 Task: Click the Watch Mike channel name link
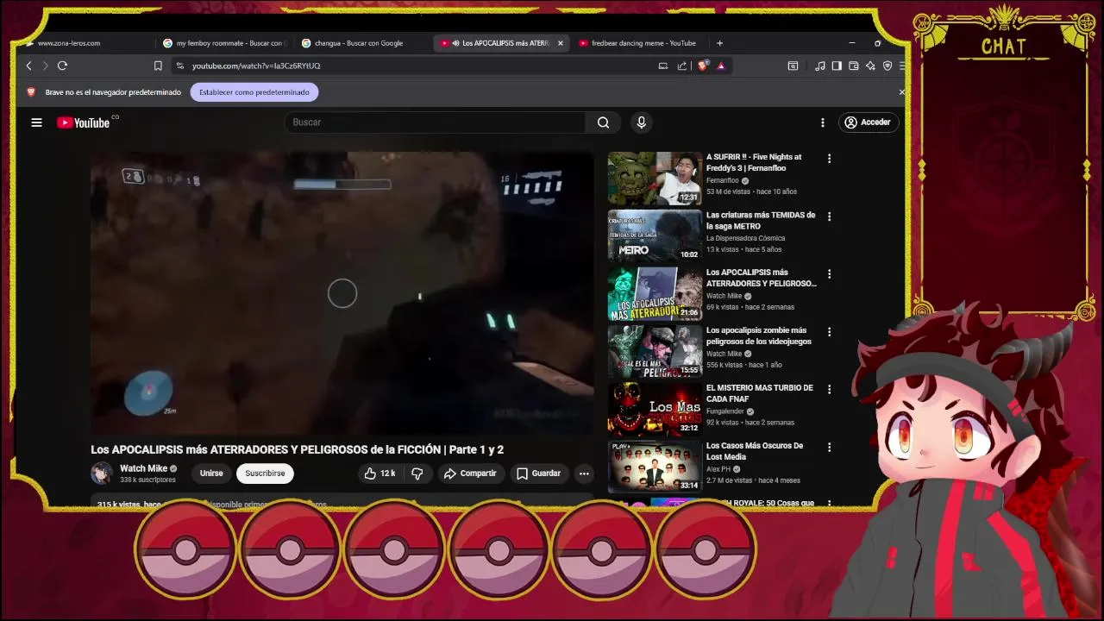pos(143,468)
